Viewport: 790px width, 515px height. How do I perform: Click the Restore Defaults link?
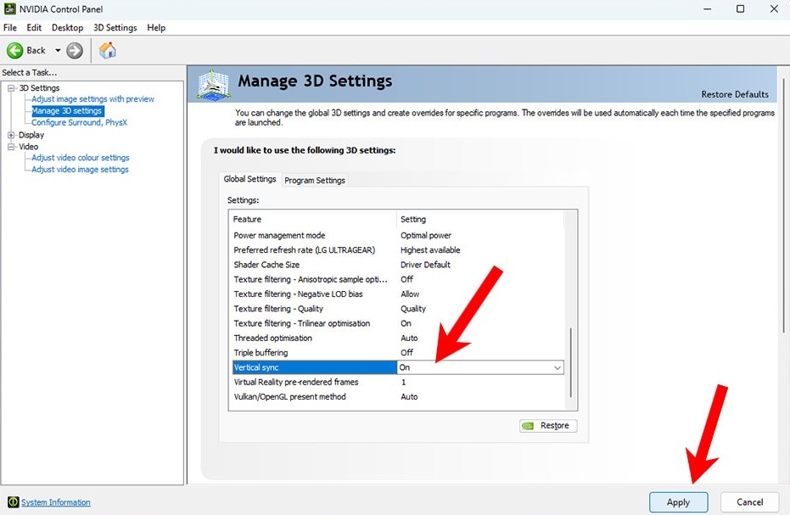point(735,95)
